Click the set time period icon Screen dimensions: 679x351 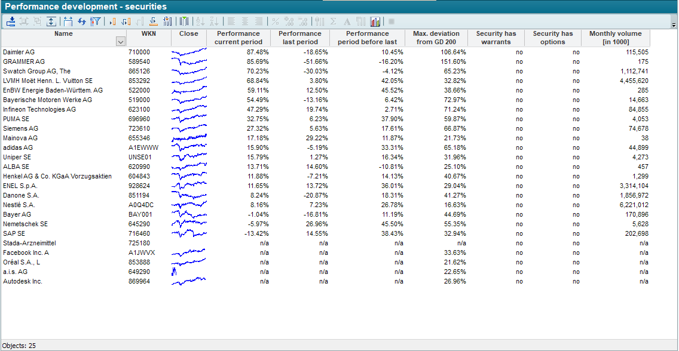click(x=68, y=21)
